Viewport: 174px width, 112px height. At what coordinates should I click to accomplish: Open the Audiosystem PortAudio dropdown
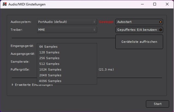click(67, 22)
